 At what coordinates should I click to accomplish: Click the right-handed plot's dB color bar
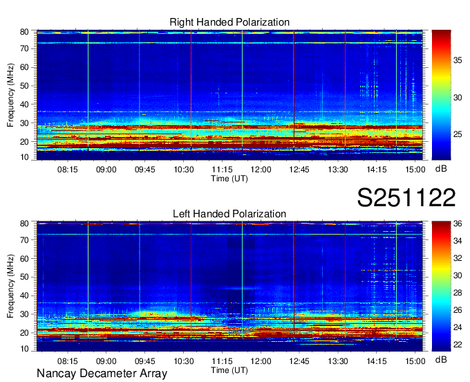click(x=442, y=94)
